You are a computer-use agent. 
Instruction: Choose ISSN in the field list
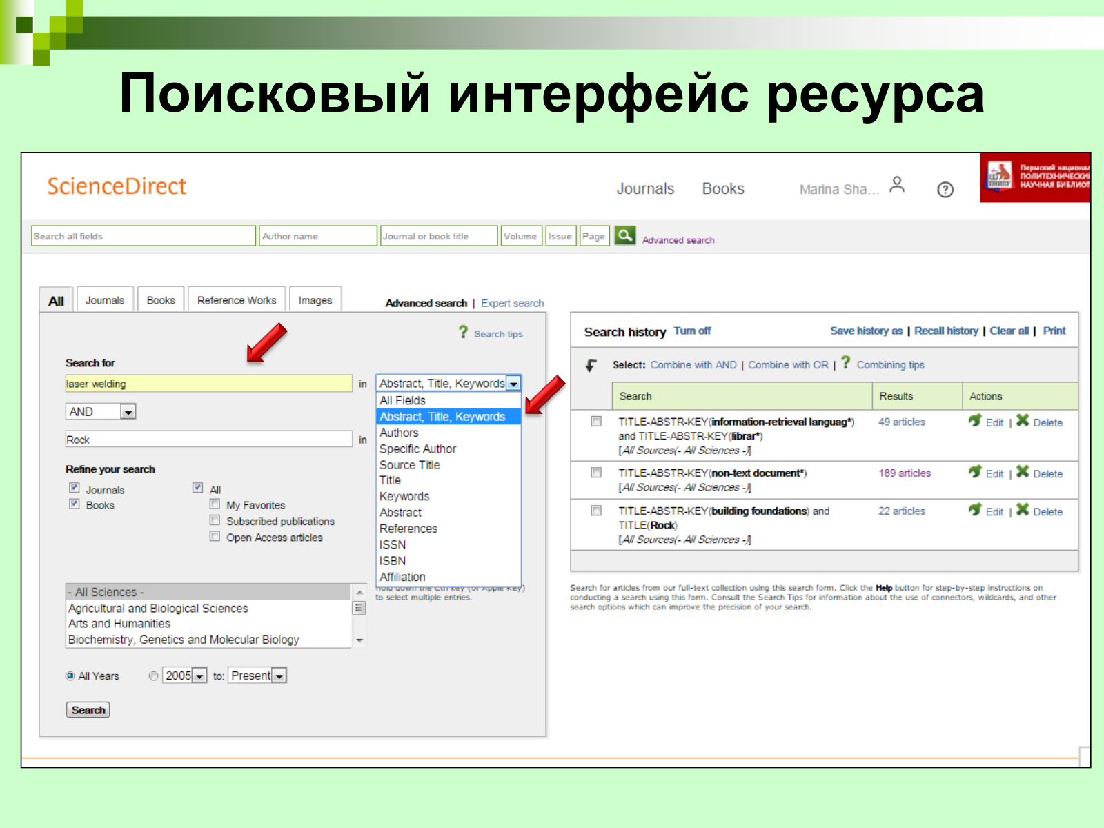[x=448, y=544]
